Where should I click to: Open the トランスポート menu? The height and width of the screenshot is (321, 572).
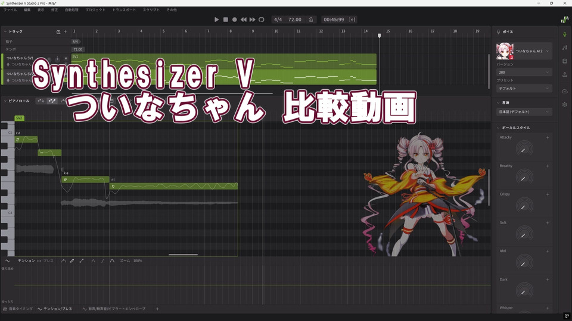[x=124, y=10]
